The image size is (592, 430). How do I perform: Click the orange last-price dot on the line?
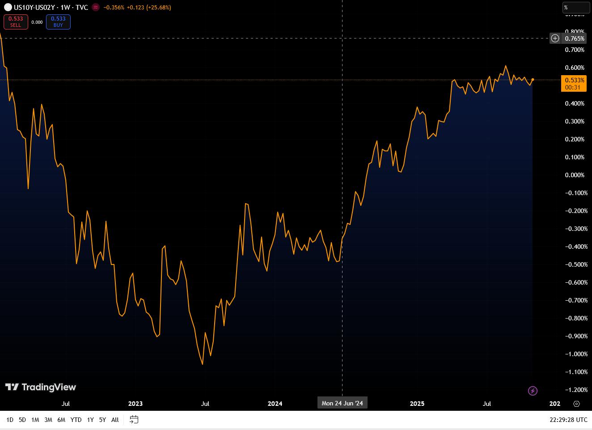click(533, 80)
